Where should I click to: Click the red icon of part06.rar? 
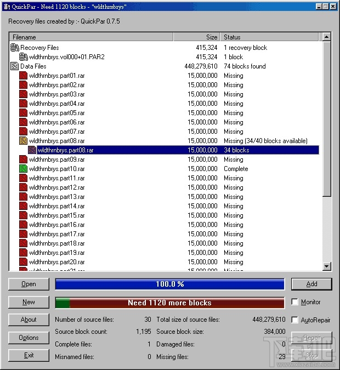pyautogui.click(x=23, y=122)
